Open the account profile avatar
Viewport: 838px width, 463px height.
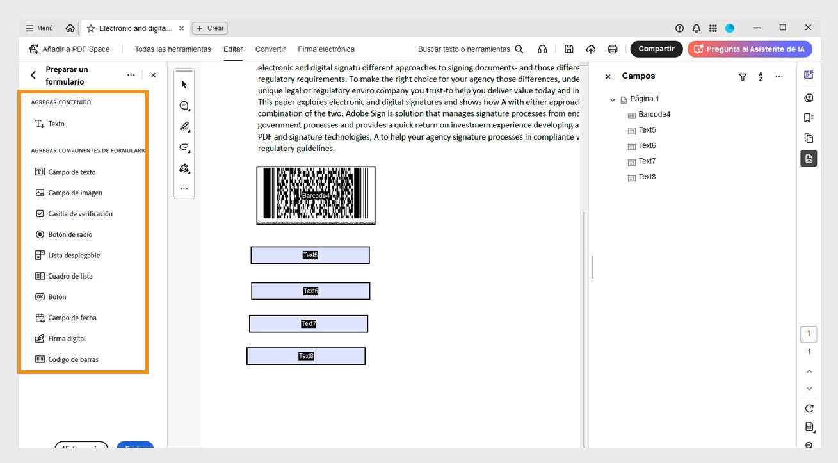point(730,28)
